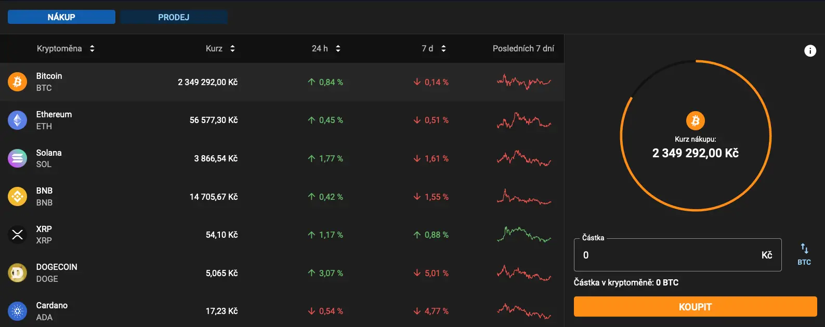Click the Cardano coin icon
The height and width of the screenshot is (327, 825).
click(17, 311)
